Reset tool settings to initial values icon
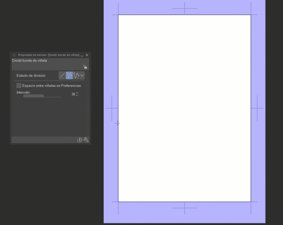 click(80, 140)
